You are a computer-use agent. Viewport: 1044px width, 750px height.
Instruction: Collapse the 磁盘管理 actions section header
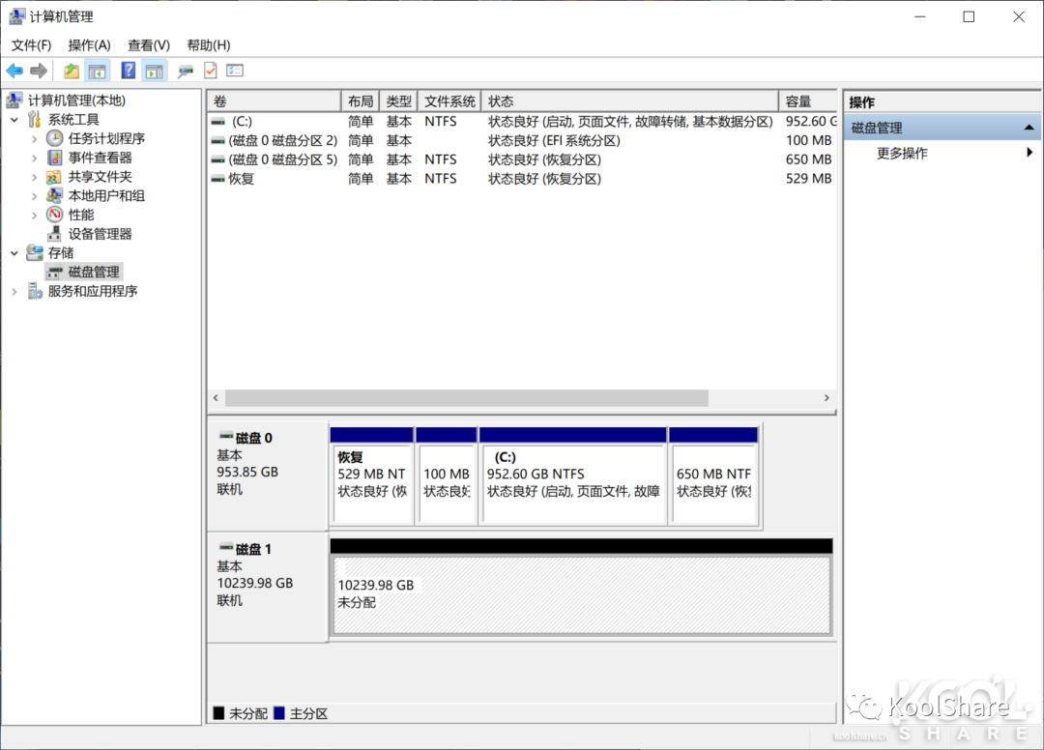[1029, 127]
